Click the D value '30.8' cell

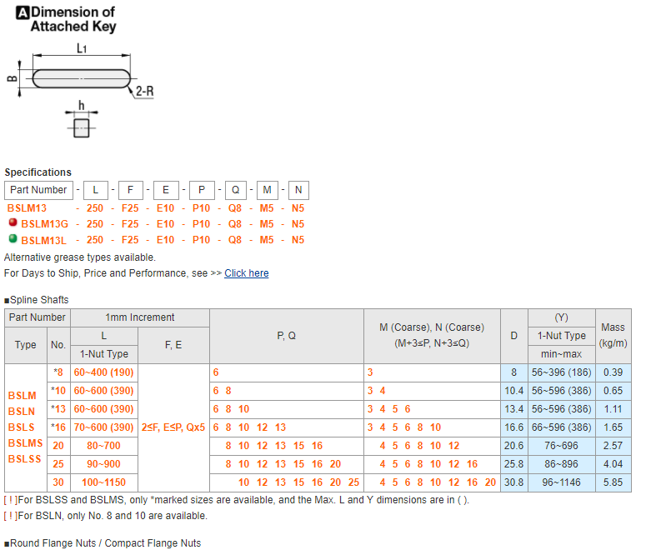(514, 482)
